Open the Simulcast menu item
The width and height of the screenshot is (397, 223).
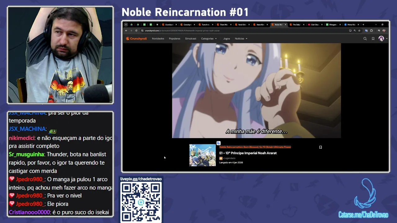[x=190, y=39]
